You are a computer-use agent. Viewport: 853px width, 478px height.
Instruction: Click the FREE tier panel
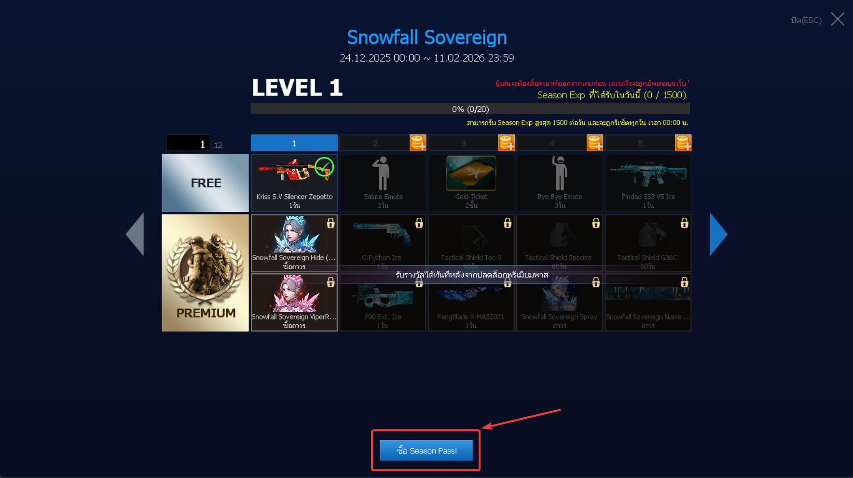206,183
